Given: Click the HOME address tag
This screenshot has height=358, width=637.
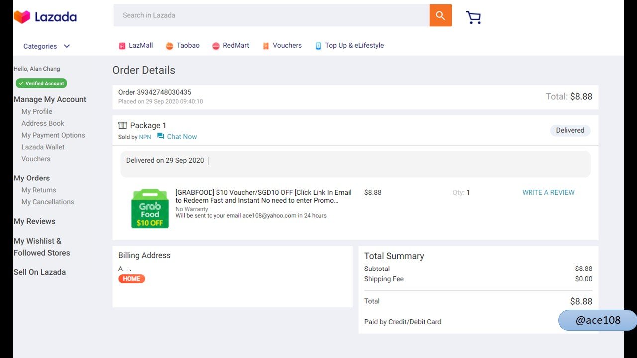Looking at the screenshot, I should [132, 279].
